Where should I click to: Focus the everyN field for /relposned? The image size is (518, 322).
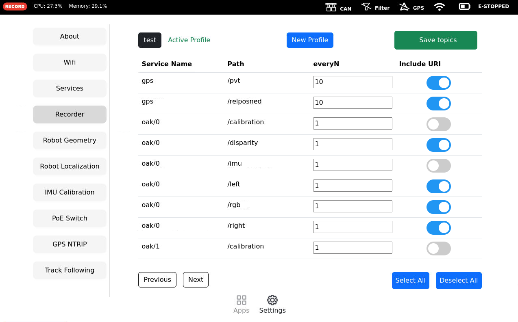[x=353, y=103]
